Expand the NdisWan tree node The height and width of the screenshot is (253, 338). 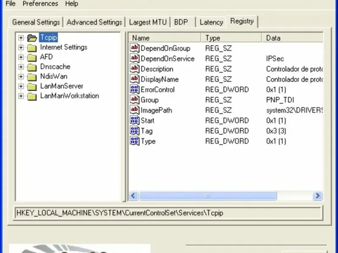click(x=21, y=76)
